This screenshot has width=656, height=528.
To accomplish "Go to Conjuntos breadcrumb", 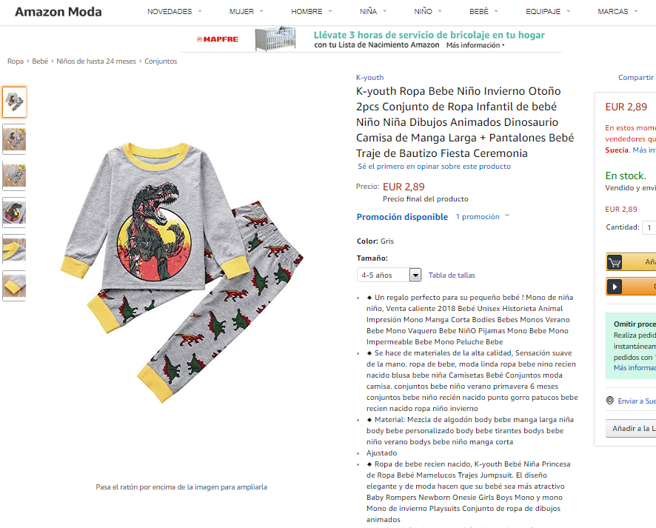I will tap(161, 61).
